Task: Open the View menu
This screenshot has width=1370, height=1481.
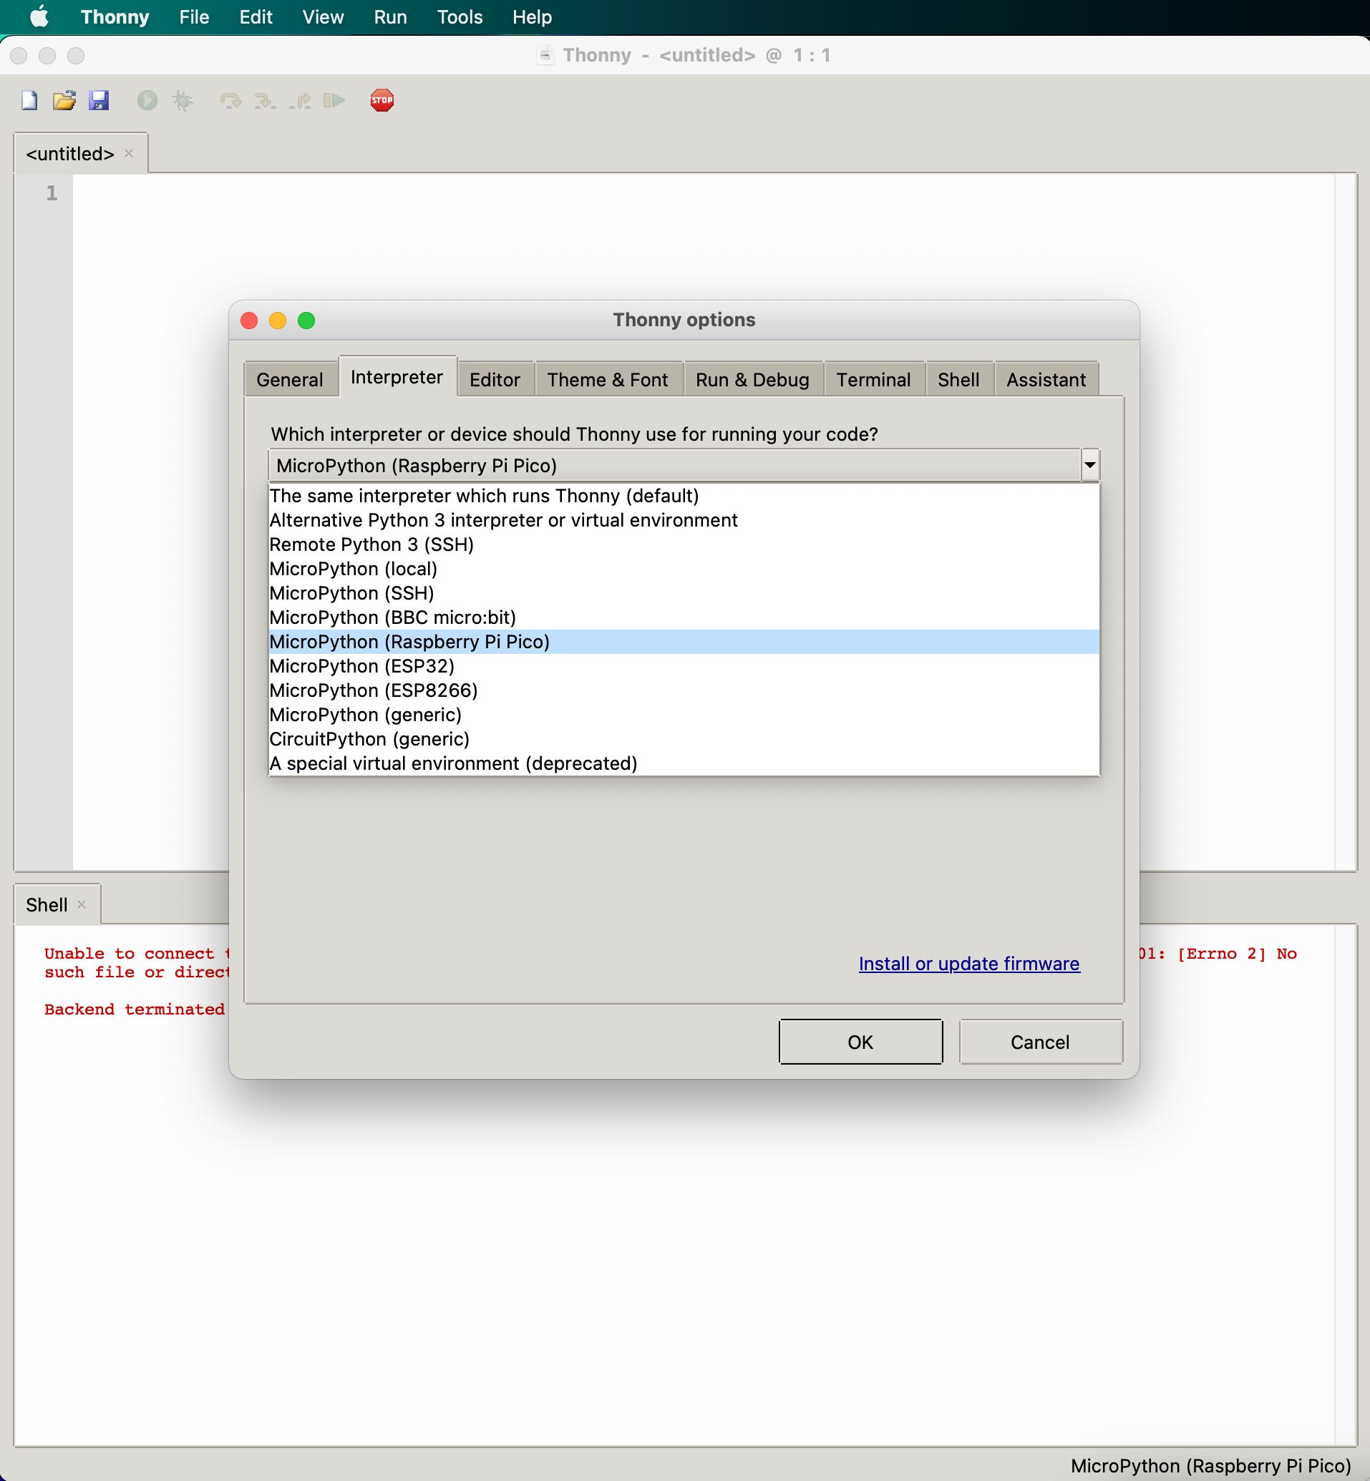Action: coord(324,16)
